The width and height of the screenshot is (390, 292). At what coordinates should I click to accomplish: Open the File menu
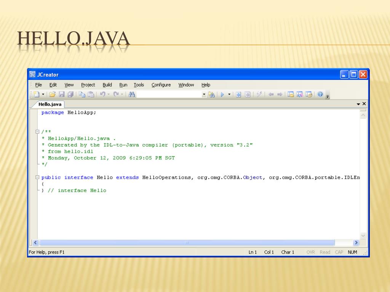pos(38,85)
